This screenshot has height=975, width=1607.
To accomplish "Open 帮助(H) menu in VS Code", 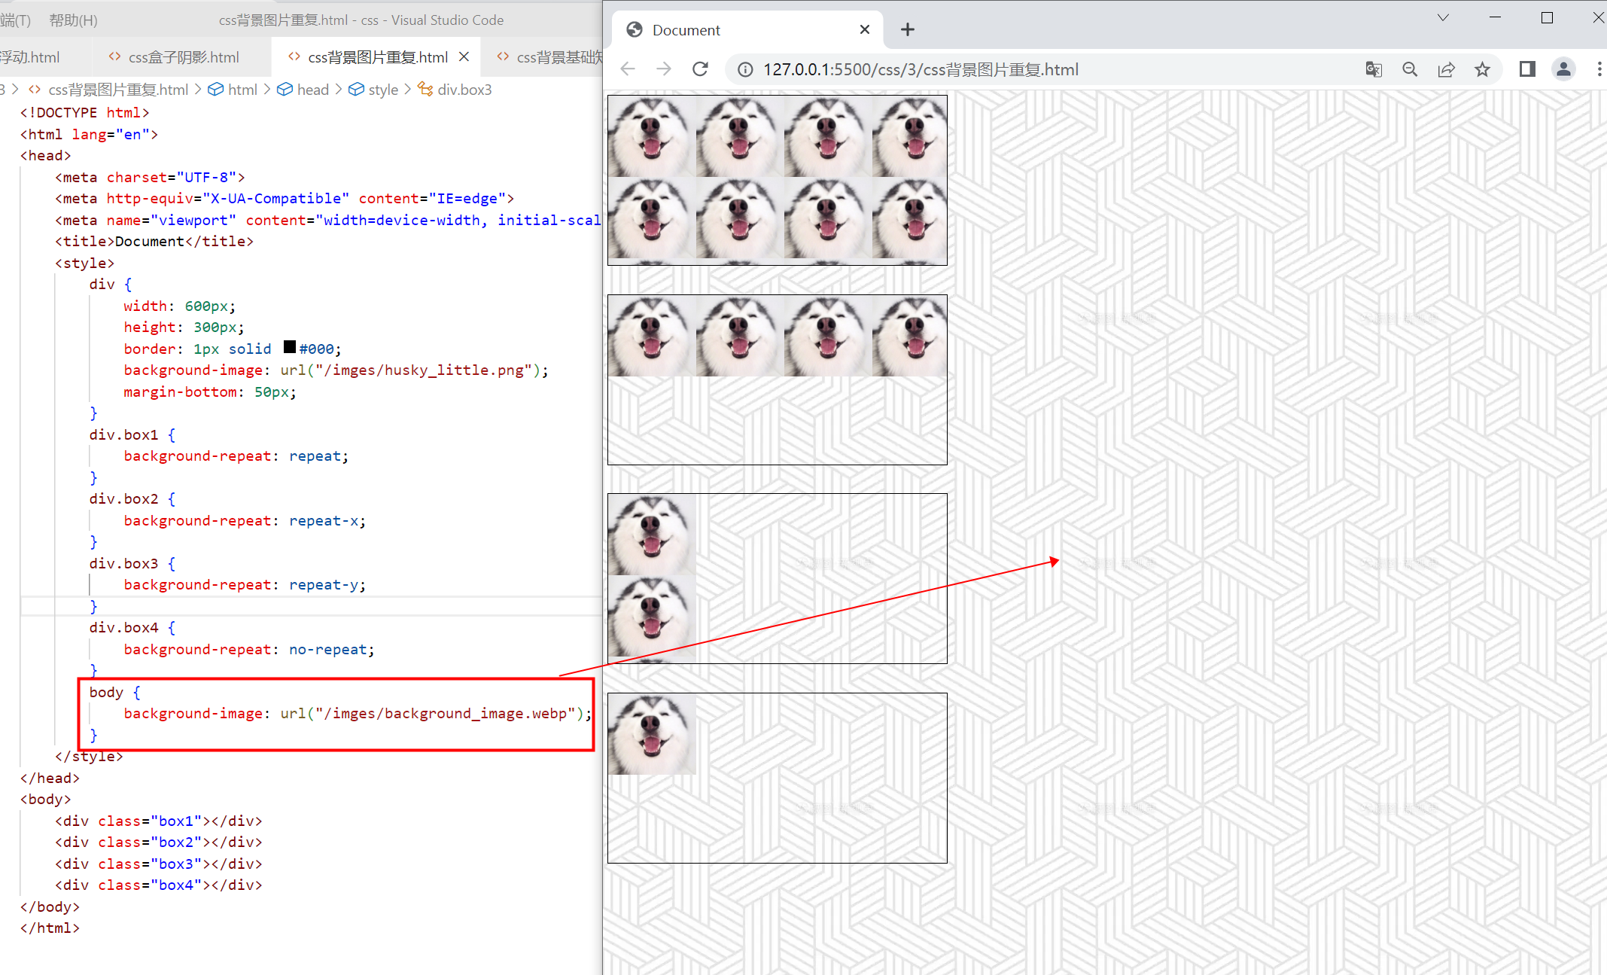I will point(73,20).
